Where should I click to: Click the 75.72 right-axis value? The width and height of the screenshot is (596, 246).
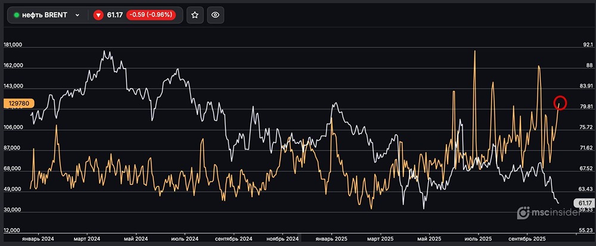coord(587,127)
